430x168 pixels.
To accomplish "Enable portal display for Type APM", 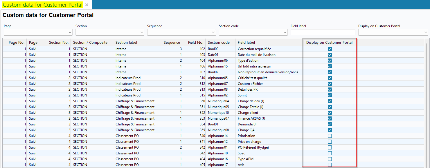I will [x=330, y=159].
